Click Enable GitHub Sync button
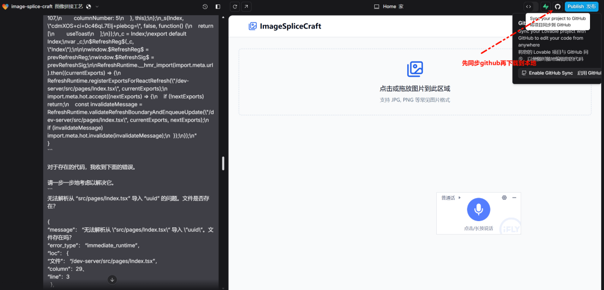Viewport: 604px width, 290px height. tap(560, 73)
